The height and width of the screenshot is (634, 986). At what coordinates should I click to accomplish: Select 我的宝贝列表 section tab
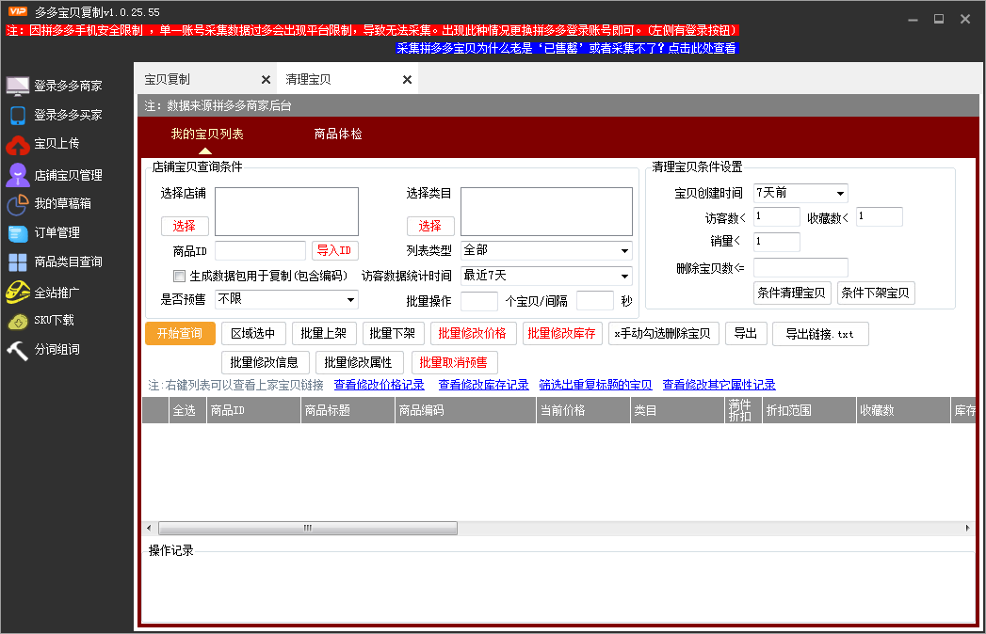[x=207, y=134]
